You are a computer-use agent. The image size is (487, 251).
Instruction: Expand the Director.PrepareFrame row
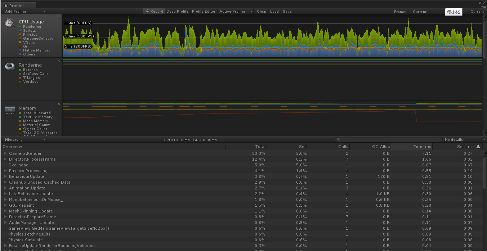pyautogui.click(x=5, y=217)
